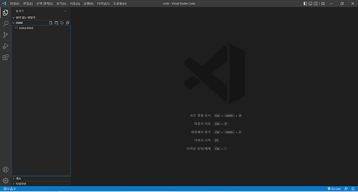Click the feedback icon in status bar

tap(346, 189)
